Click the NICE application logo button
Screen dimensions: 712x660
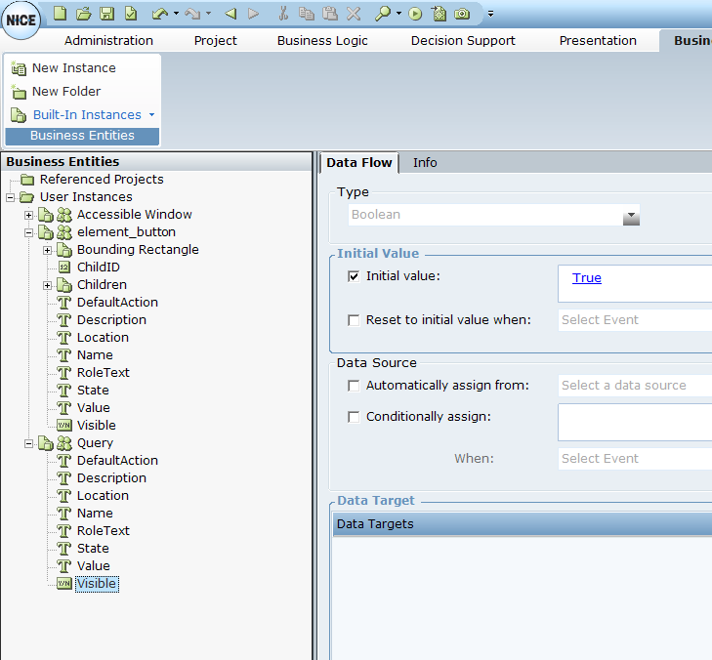21,21
